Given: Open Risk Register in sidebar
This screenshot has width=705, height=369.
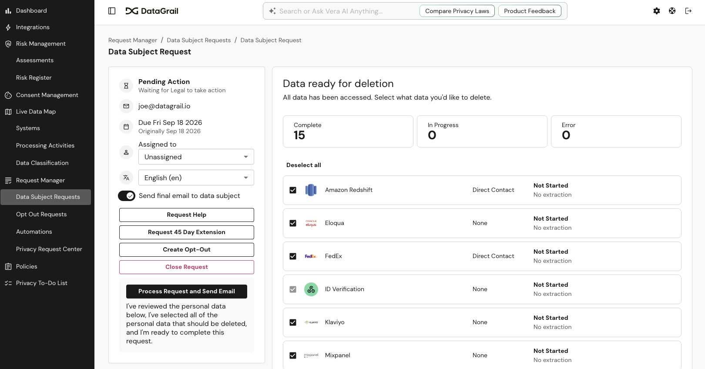Looking at the screenshot, I should (34, 78).
